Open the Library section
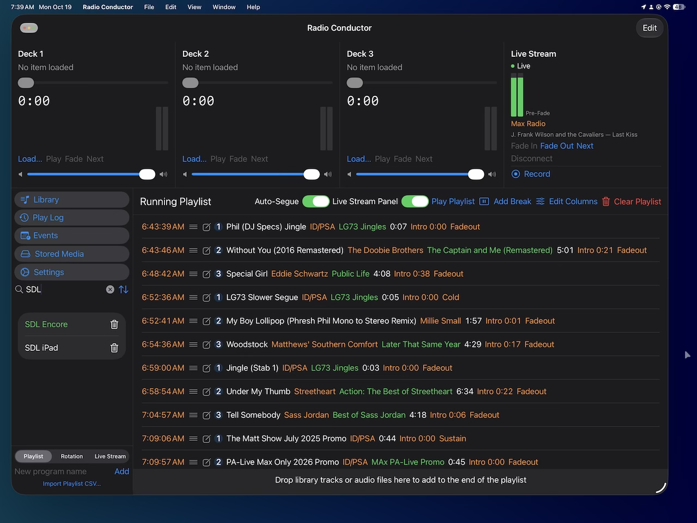Viewport: 697px width, 523px height. [72, 200]
